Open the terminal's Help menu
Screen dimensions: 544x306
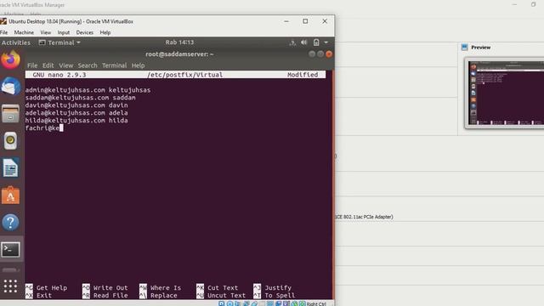(x=138, y=65)
